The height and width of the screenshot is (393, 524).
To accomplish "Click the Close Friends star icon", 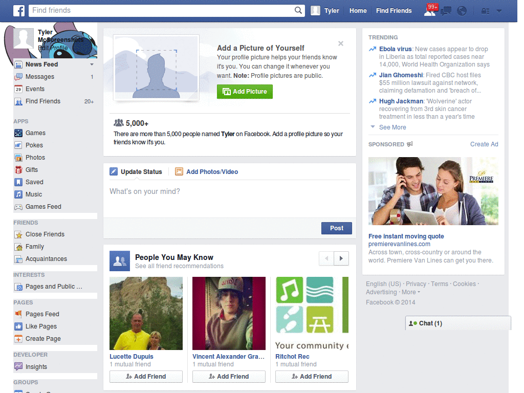I will [18, 234].
